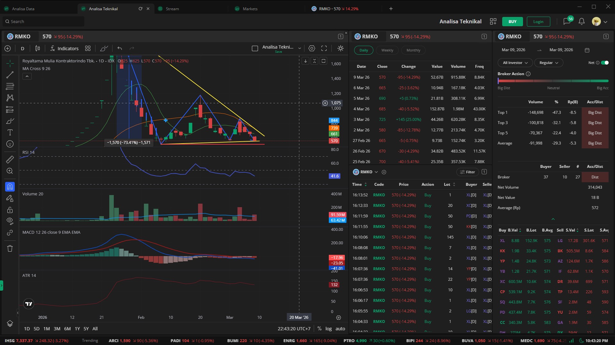Select the trend line drawing tool
615x345 pixels.
click(x=10, y=75)
